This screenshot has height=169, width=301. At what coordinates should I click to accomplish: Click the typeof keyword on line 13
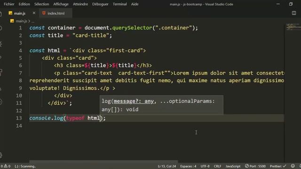[75, 118]
